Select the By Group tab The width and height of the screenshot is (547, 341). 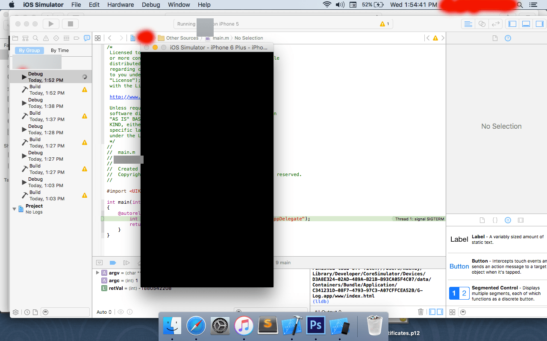pyautogui.click(x=29, y=50)
